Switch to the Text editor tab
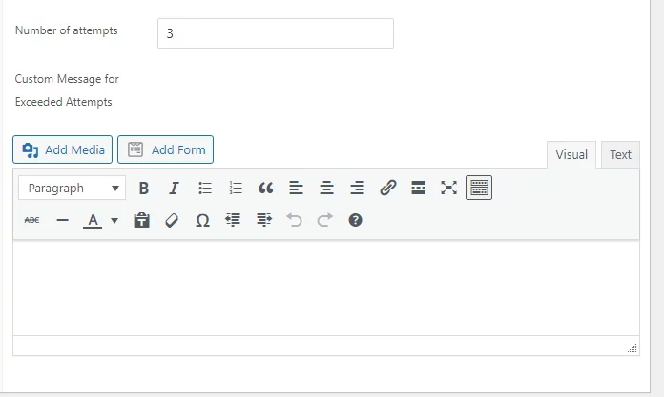This screenshot has width=664, height=397. click(620, 155)
